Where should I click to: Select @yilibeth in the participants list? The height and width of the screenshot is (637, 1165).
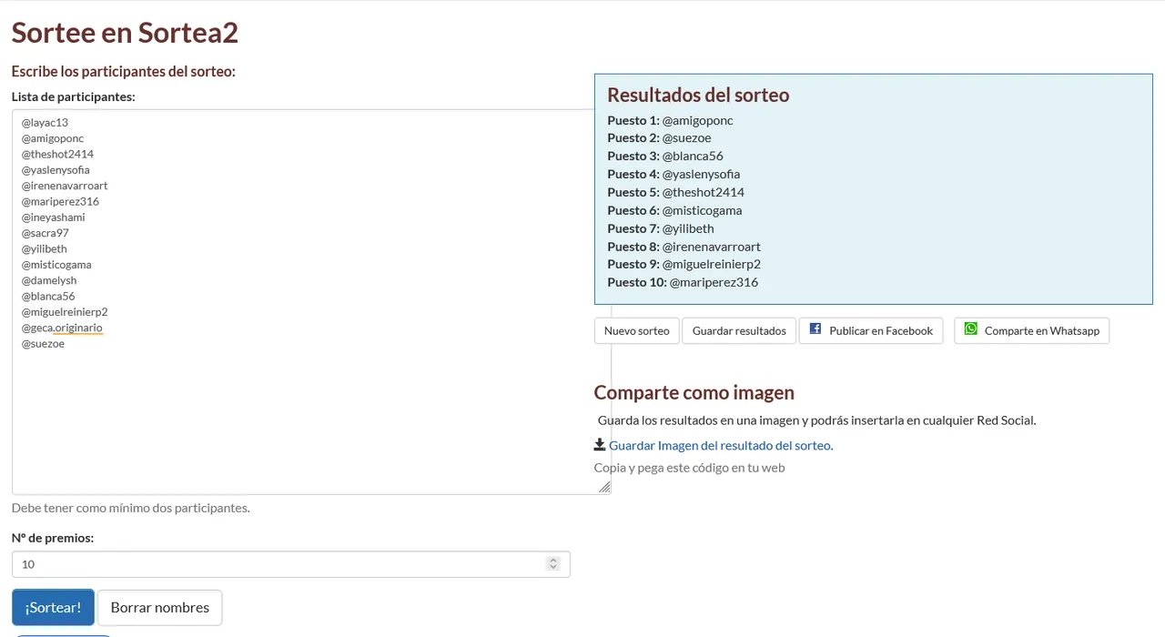45,248
